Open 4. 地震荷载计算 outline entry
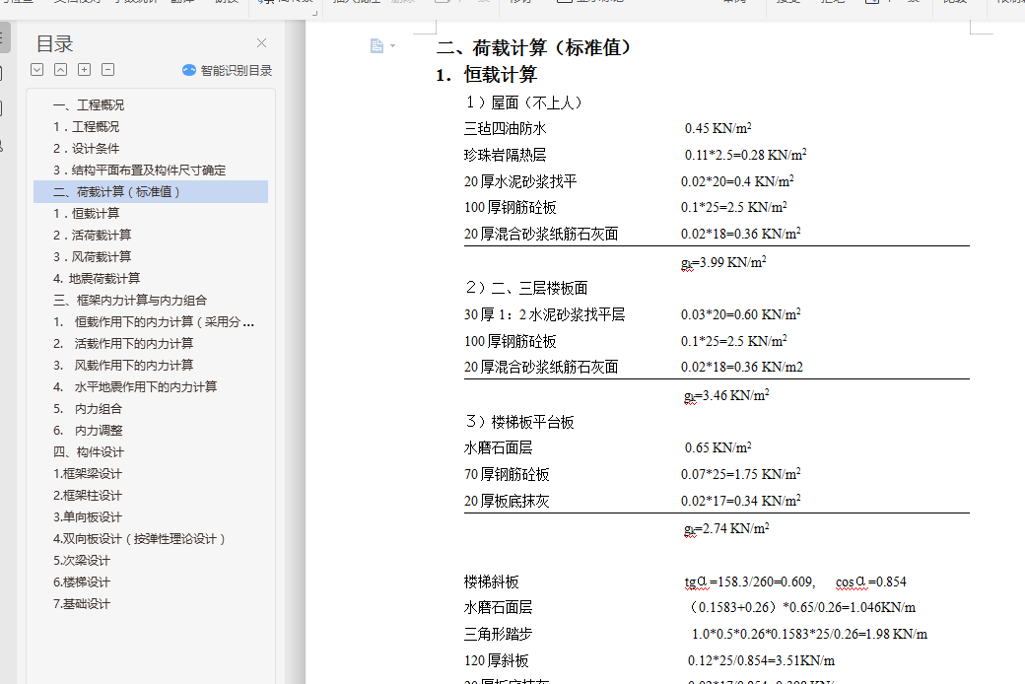Image resolution: width=1025 pixels, height=684 pixels. pos(97,278)
